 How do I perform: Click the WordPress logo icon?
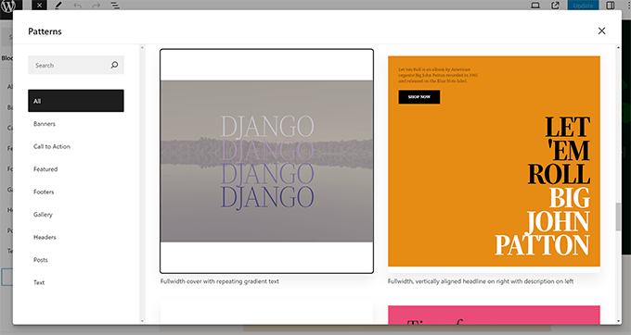coord(8,6)
